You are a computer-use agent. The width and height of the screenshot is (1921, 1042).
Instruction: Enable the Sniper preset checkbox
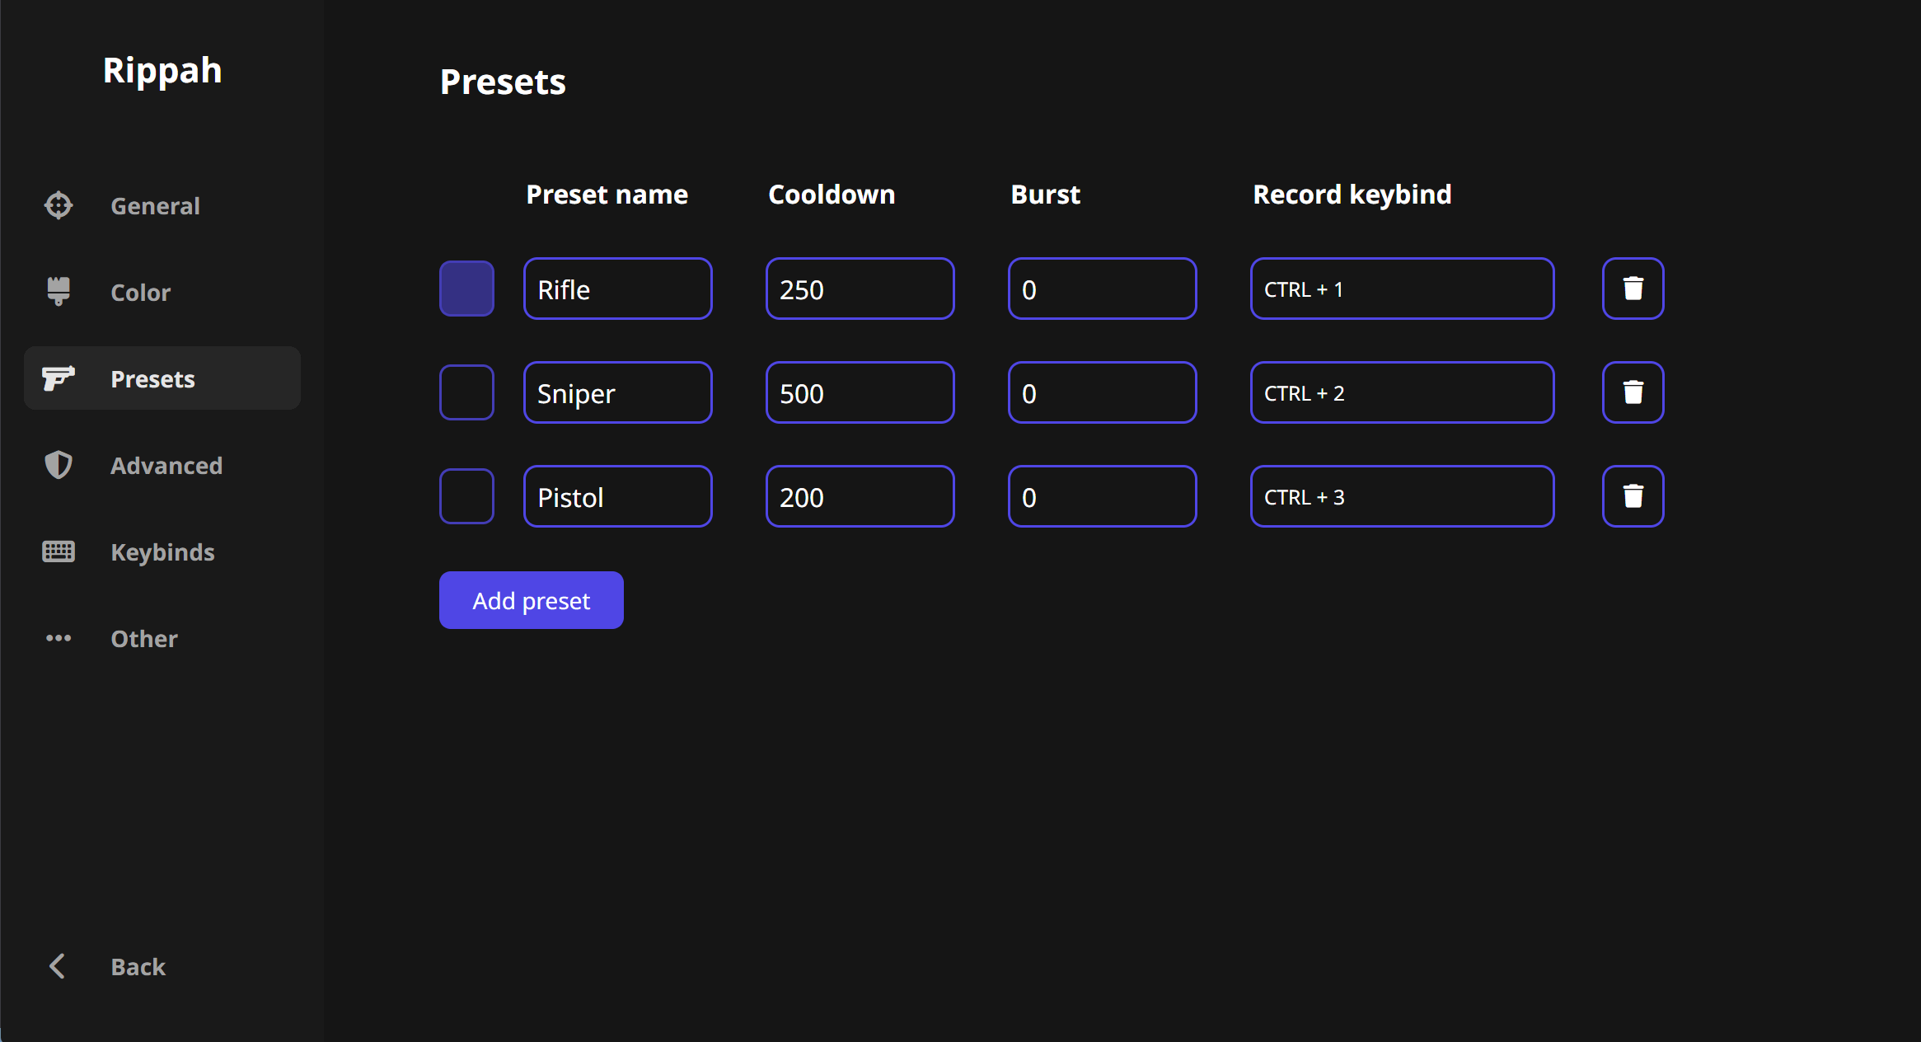point(466,392)
